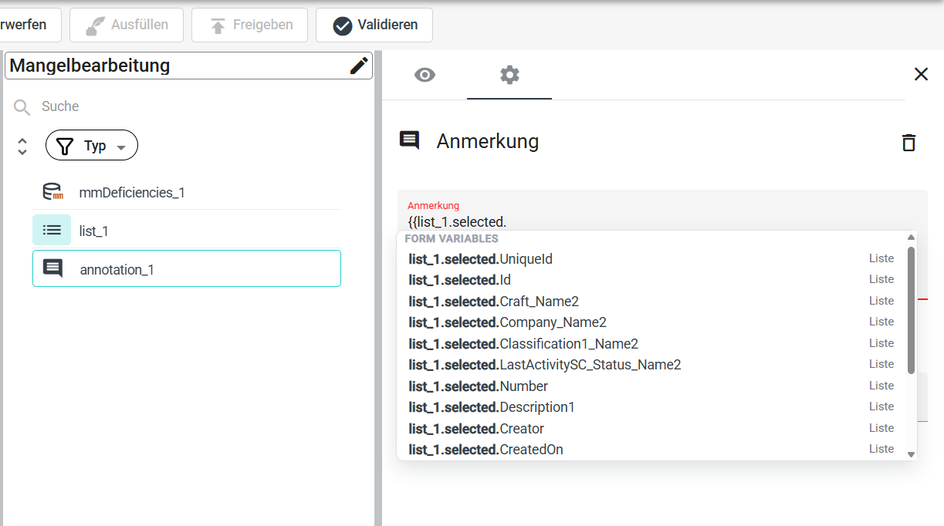
Task: Click the Ausfüllen button
Action: pos(127,25)
